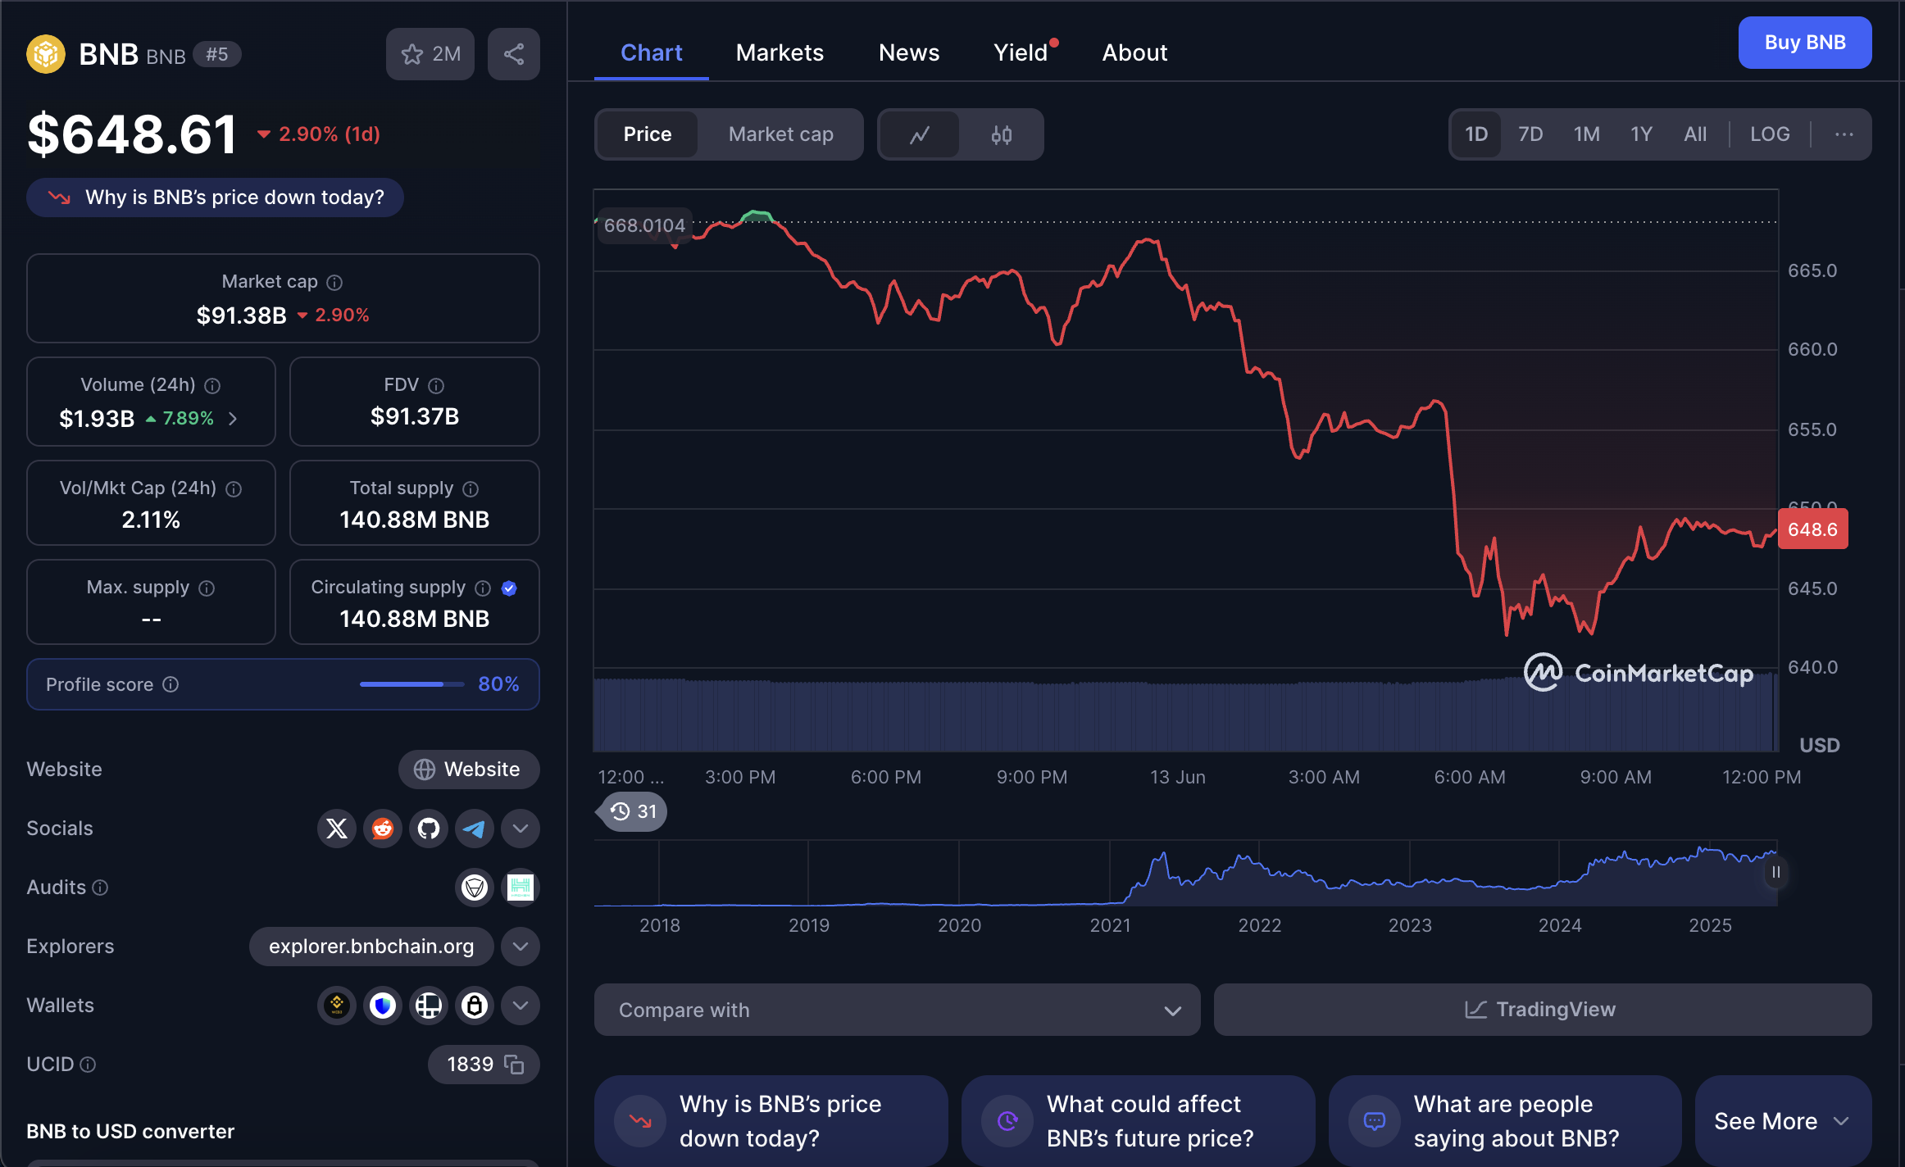Select candlestick chart style
Screen dimensions: 1905x1167
tap(1002, 134)
